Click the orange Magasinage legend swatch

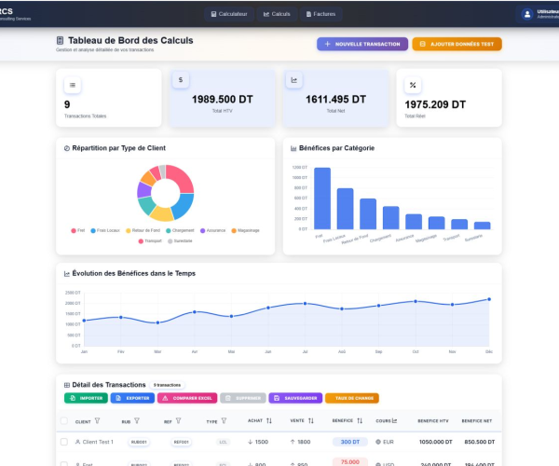(234, 231)
